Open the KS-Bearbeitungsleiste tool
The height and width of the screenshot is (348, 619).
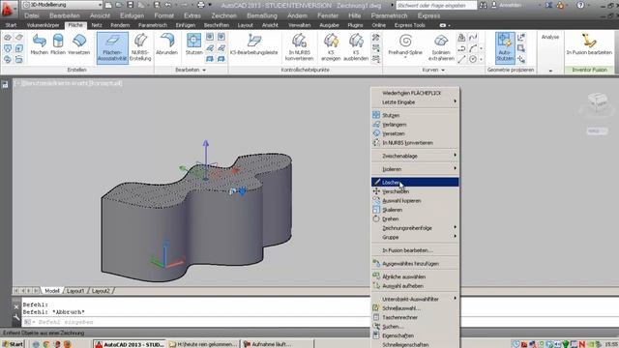254,44
